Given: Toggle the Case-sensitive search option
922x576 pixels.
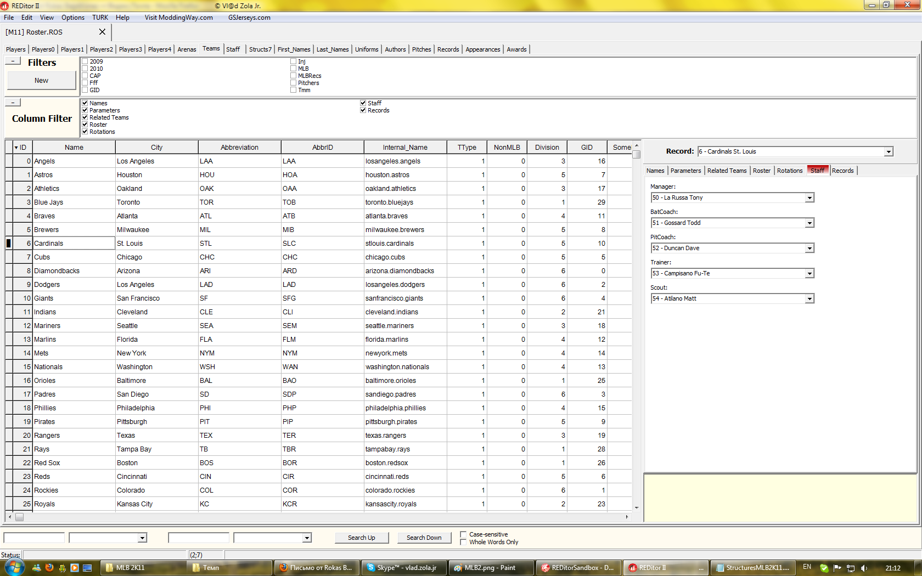Looking at the screenshot, I should click(464, 534).
